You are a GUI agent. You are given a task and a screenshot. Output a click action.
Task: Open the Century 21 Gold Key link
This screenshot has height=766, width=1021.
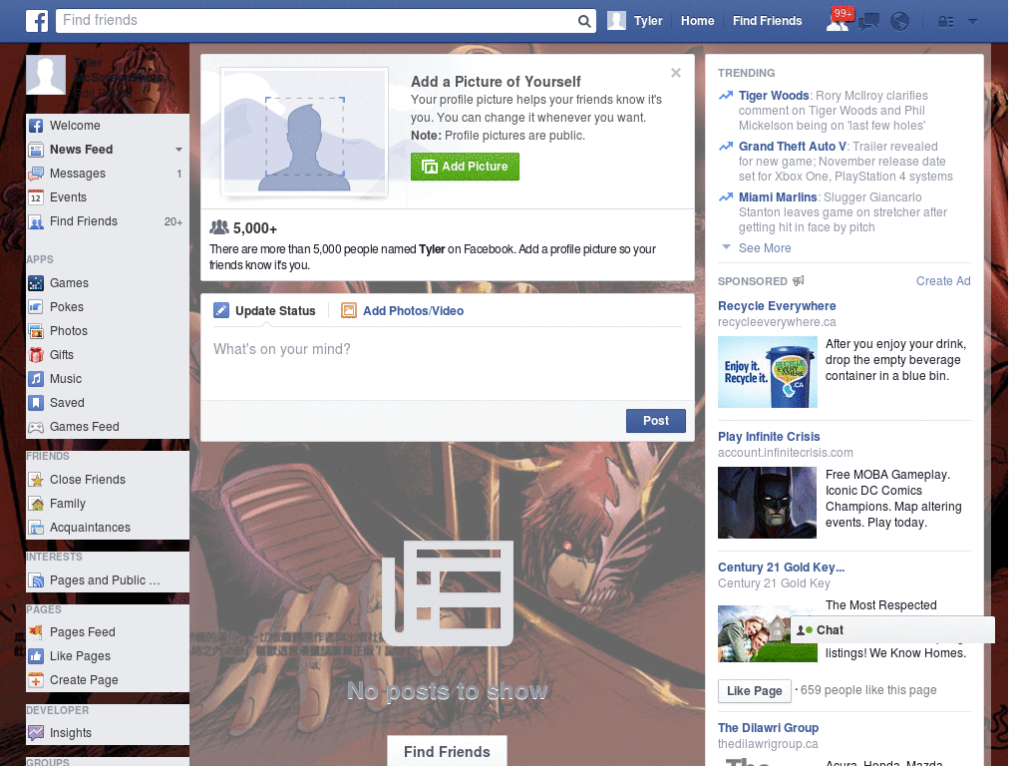tap(781, 568)
